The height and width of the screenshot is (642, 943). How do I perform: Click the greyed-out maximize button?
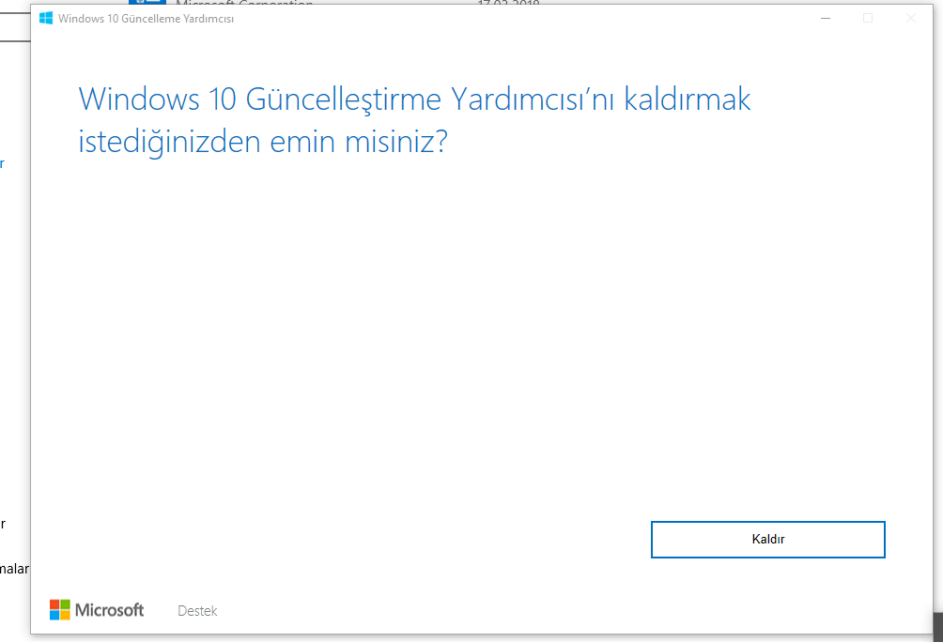868,18
